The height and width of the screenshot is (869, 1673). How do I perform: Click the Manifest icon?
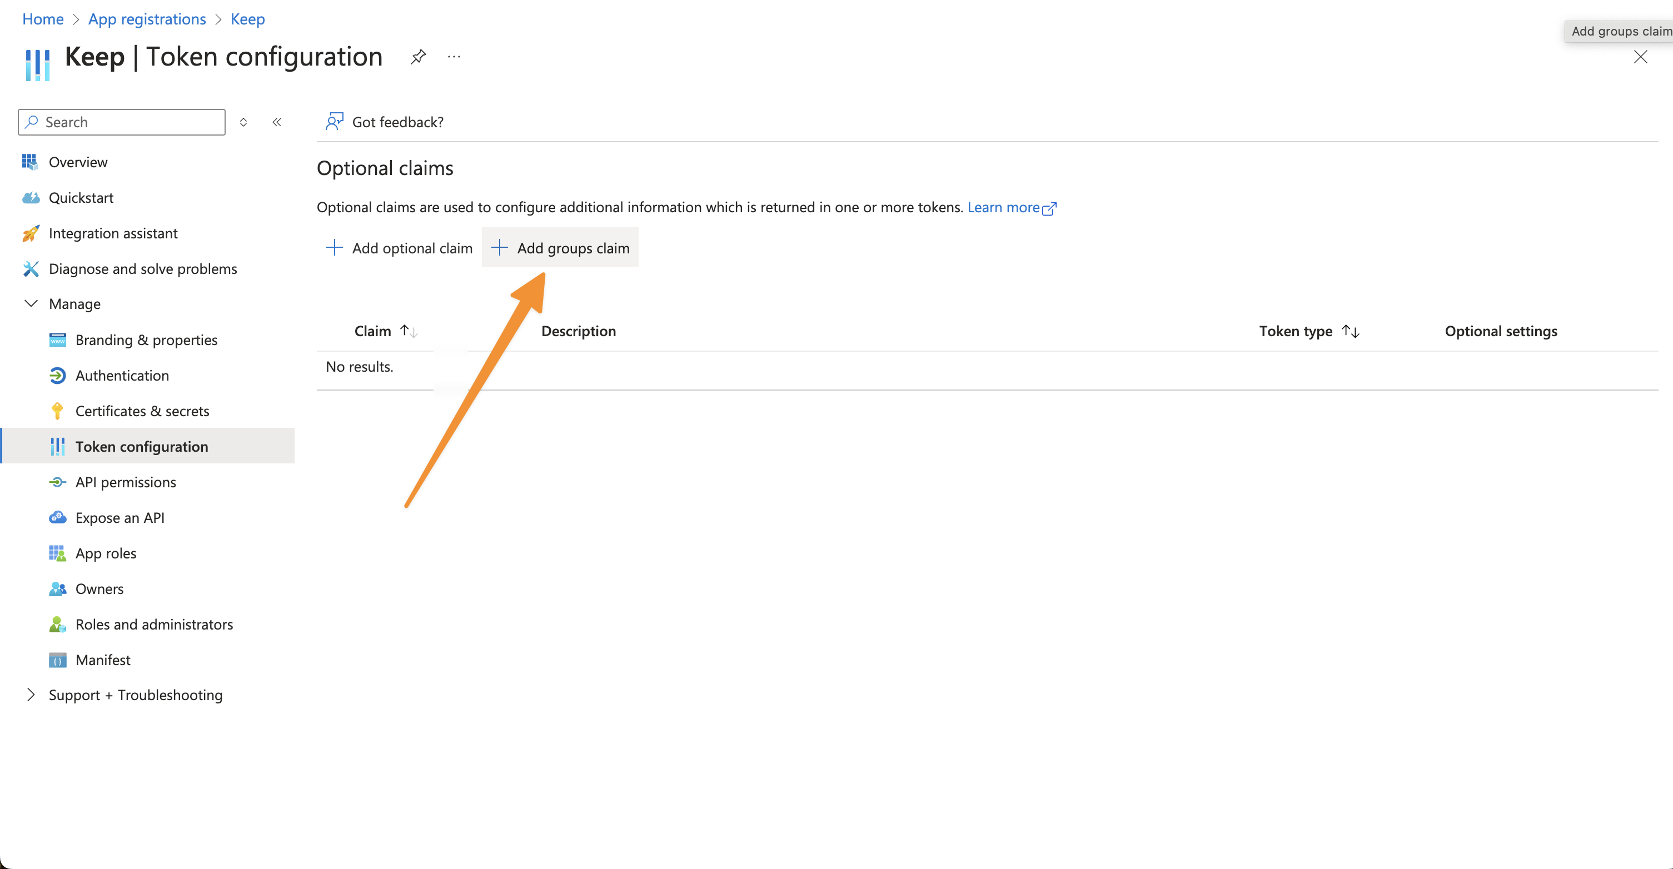click(x=57, y=660)
